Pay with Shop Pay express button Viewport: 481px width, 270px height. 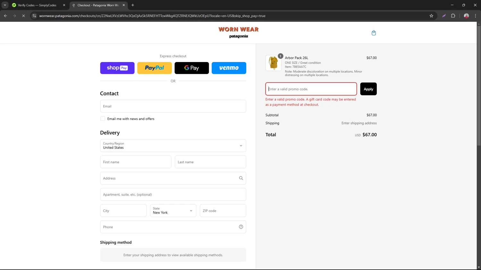[117, 68]
